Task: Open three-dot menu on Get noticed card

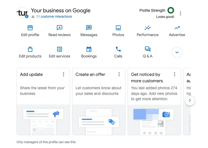Action: coord(175,74)
